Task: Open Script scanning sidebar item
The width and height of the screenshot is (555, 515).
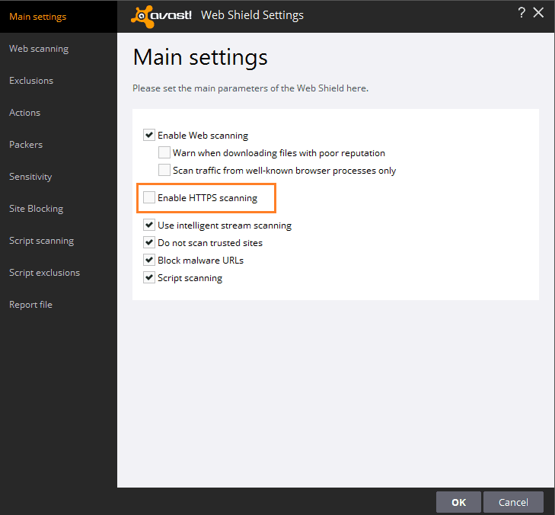Action: [x=59, y=241]
